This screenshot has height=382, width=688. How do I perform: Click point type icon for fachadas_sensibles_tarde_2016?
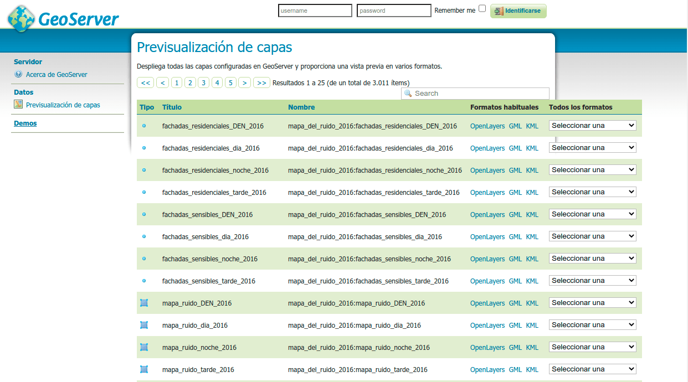pyautogui.click(x=144, y=281)
